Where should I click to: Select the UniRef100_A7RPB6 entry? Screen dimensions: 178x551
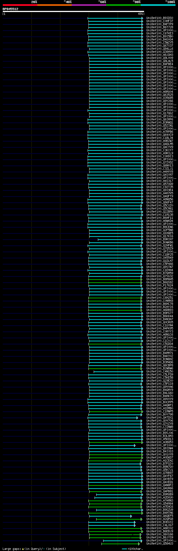click(160, 132)
